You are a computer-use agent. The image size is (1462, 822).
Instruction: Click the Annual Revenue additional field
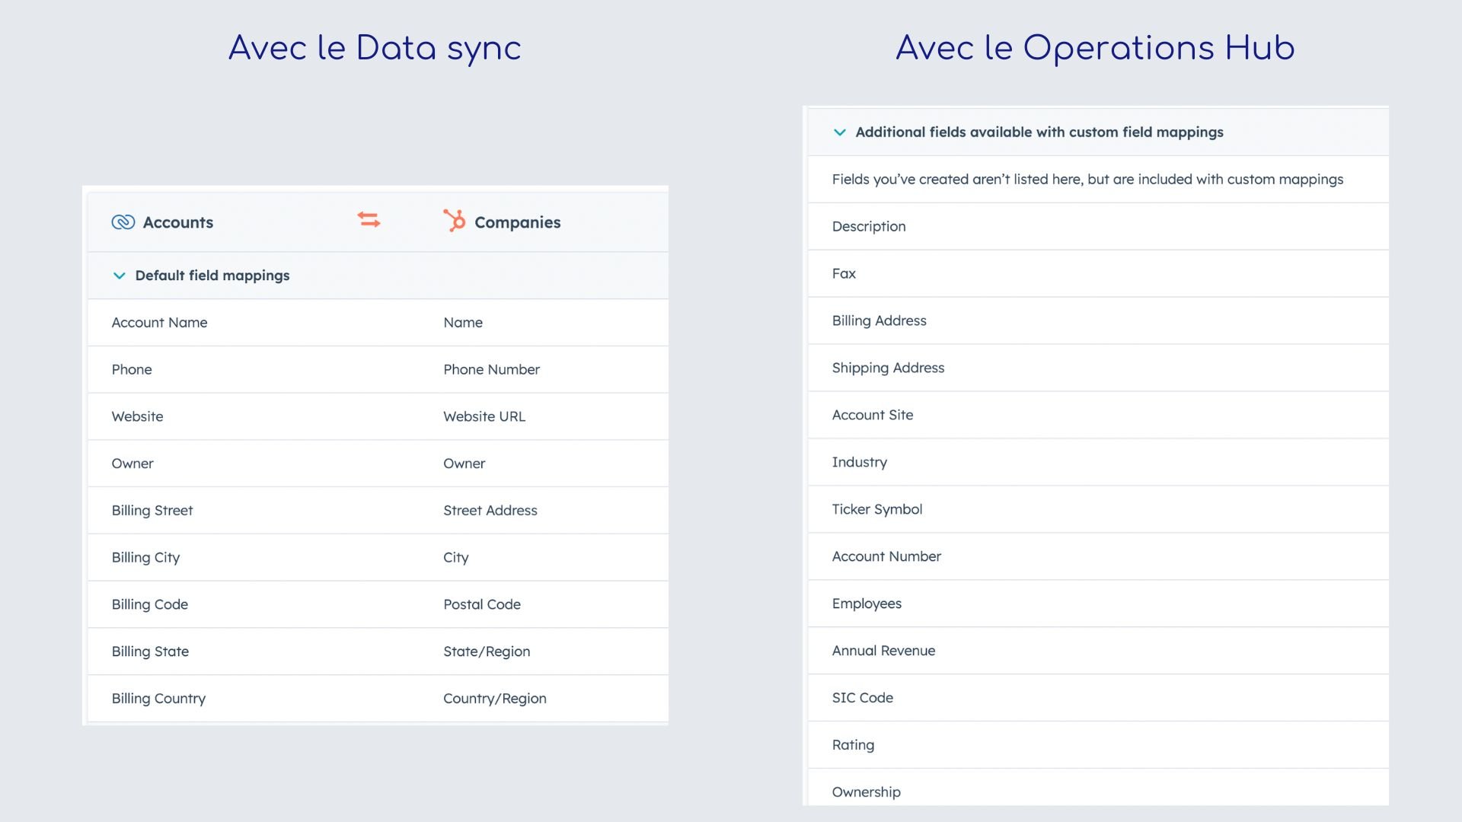(883, 652)
